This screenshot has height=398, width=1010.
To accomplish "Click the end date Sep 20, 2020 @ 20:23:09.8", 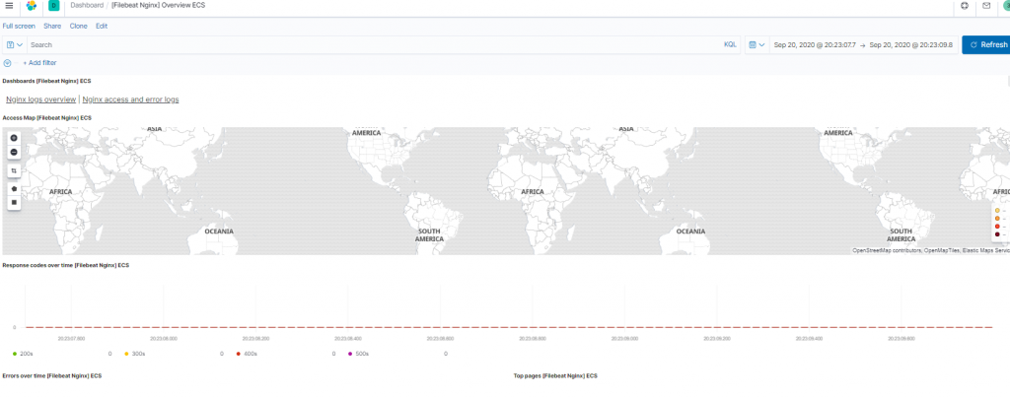I will (x=910, y=45).
